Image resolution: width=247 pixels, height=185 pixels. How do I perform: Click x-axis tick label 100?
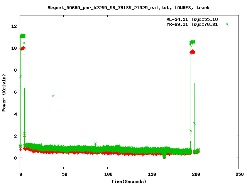coord(108,174)
